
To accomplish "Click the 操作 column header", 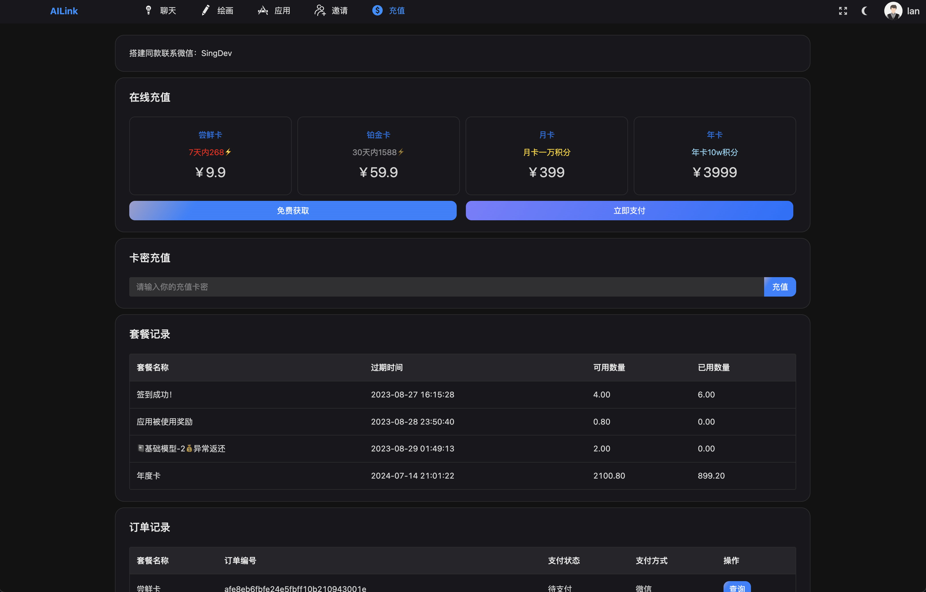I will [731, 561].
